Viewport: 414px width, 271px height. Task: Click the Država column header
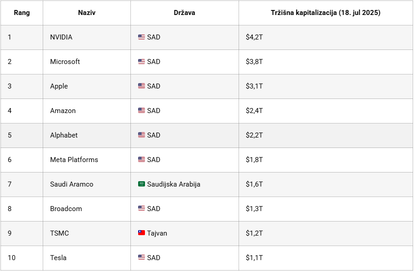click(185, 13)
